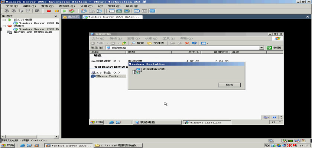Open the Back history dropdown arrow

pos(107,43)
